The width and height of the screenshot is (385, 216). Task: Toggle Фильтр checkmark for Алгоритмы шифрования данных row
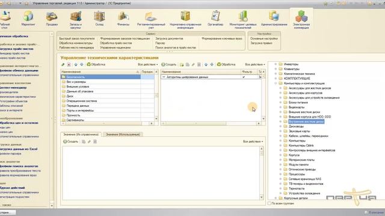tap(244, 77)
